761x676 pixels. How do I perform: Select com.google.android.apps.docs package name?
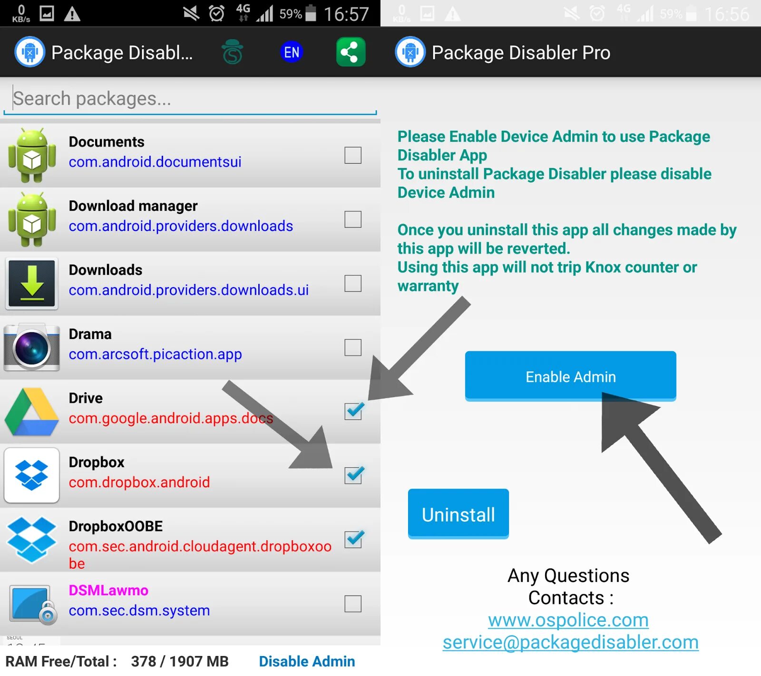171,418
